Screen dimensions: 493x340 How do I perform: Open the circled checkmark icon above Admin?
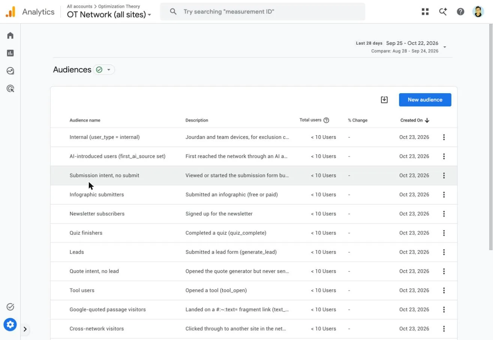point(10,307)
